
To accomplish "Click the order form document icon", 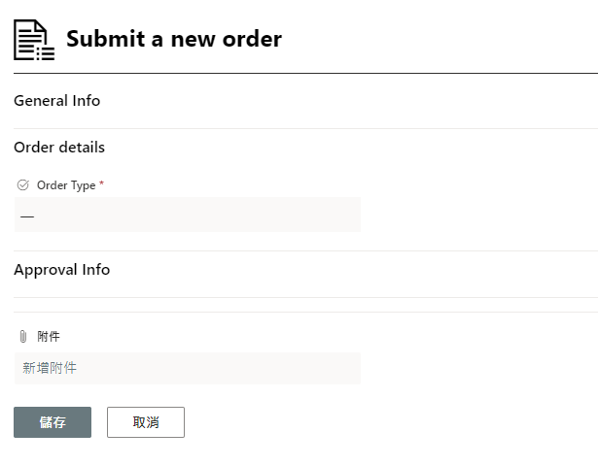I will pyautogui.click(x=34, y=40).
